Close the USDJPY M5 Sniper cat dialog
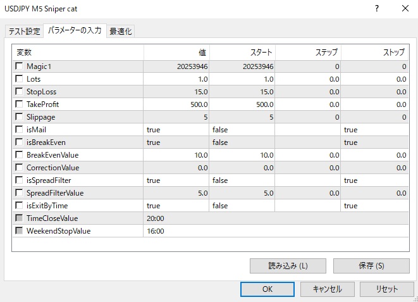Image resolution: width=418 pixels, height=302 pixels. tap(405, 9)
